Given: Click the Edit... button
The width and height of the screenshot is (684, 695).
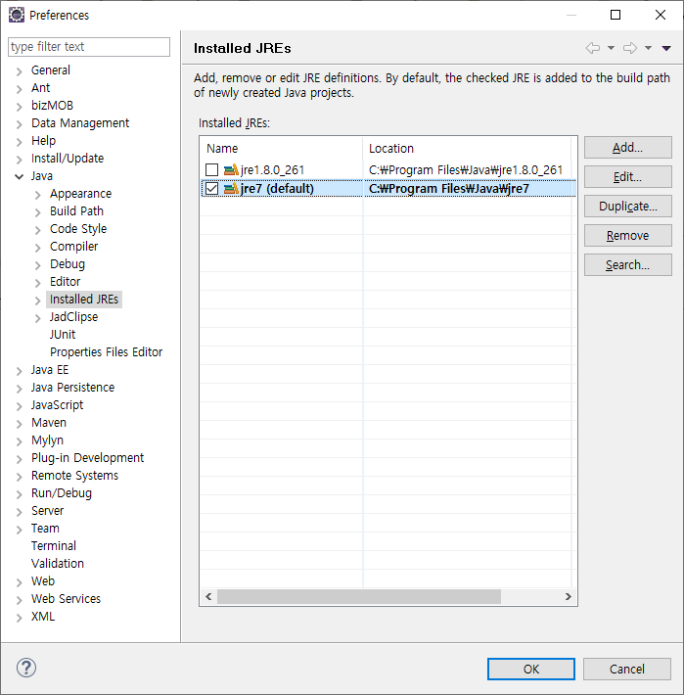Looking at the screenshot, I should [628, 177].
